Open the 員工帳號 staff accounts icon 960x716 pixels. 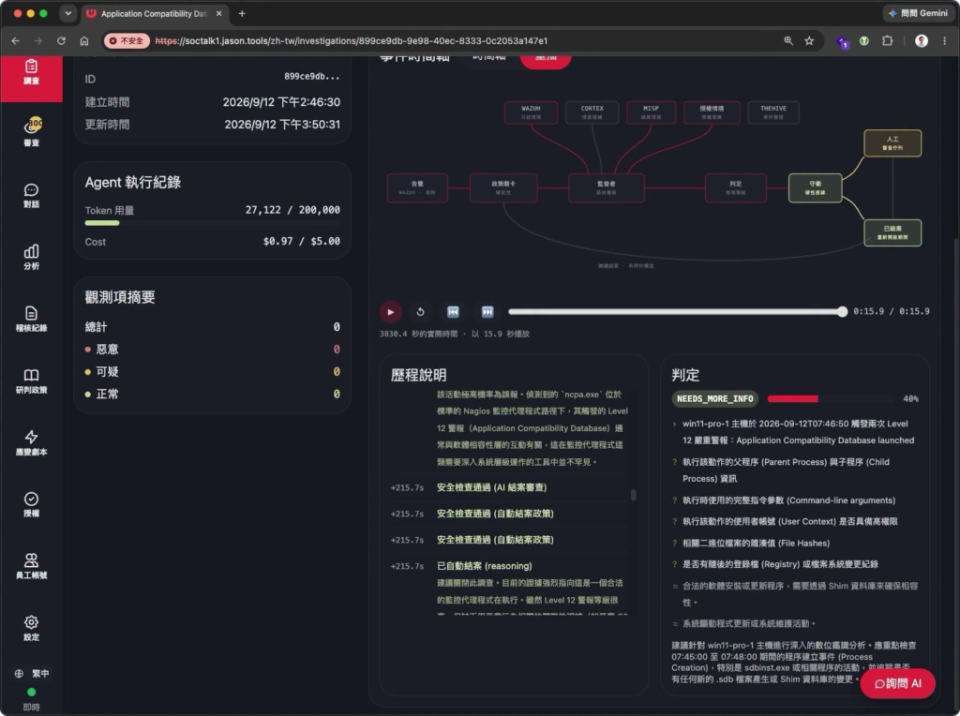pos(31,566)
